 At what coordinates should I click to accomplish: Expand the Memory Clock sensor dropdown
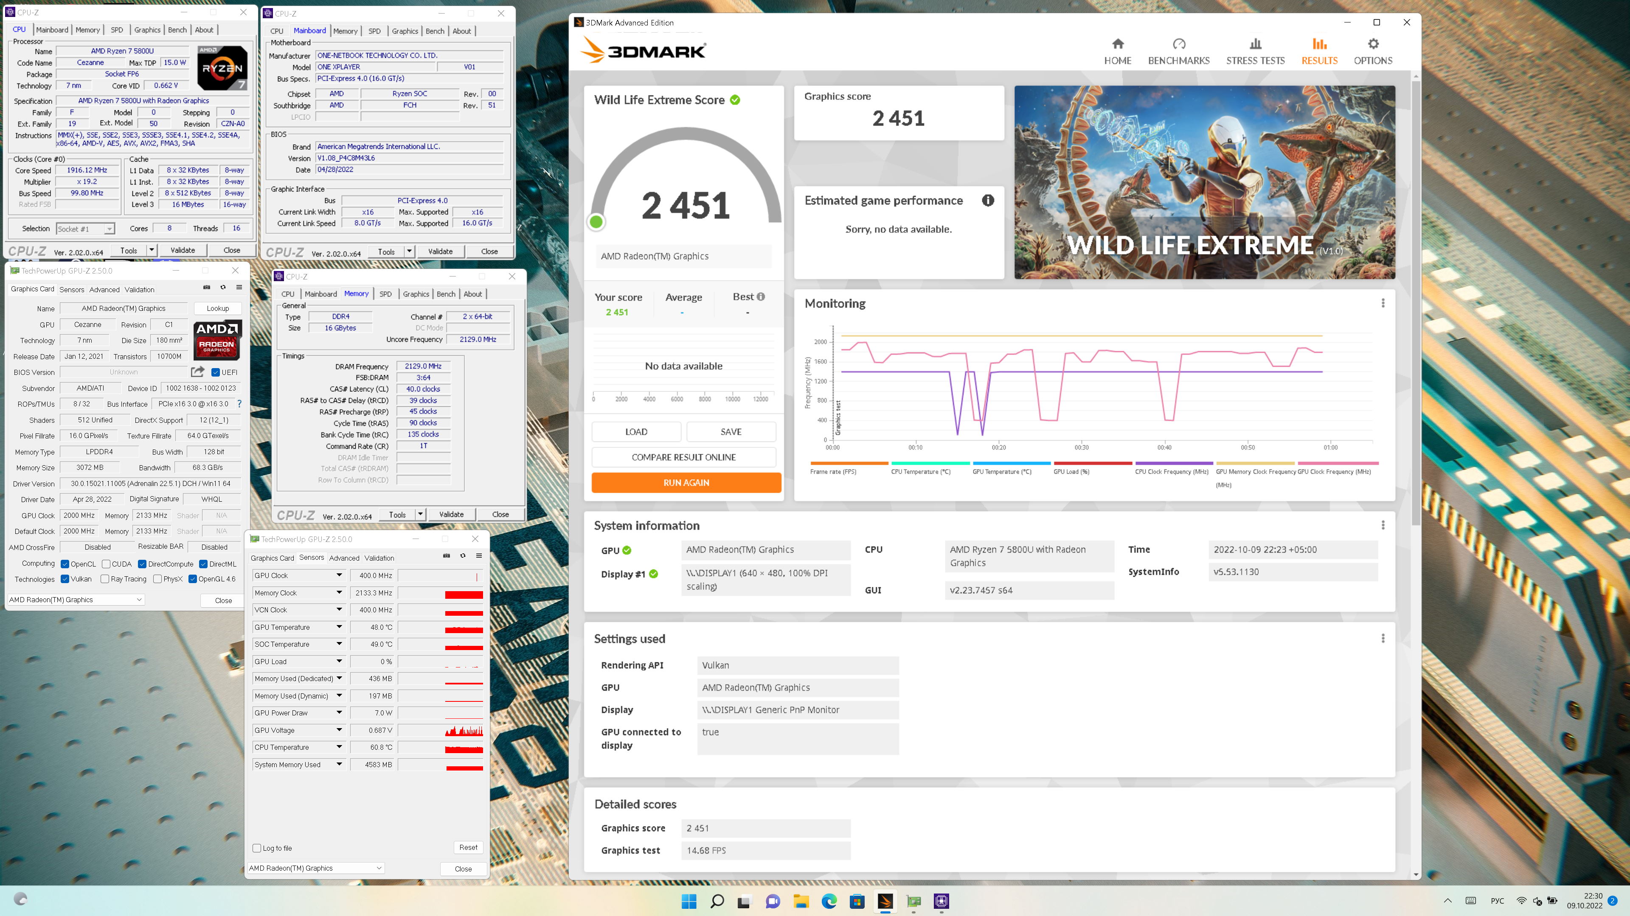point(339,592)
